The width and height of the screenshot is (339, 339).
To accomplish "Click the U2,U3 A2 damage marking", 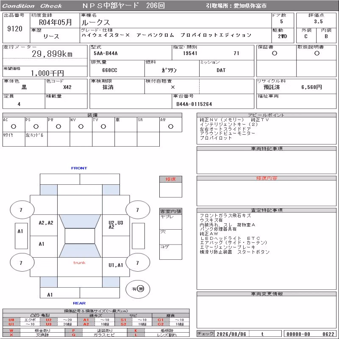I will coord(116,225).
